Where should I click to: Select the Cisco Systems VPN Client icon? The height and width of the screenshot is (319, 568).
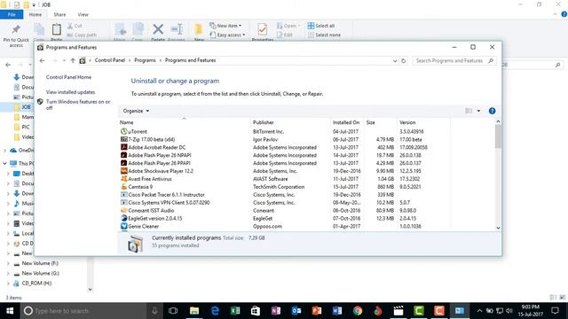click(124, 203)
